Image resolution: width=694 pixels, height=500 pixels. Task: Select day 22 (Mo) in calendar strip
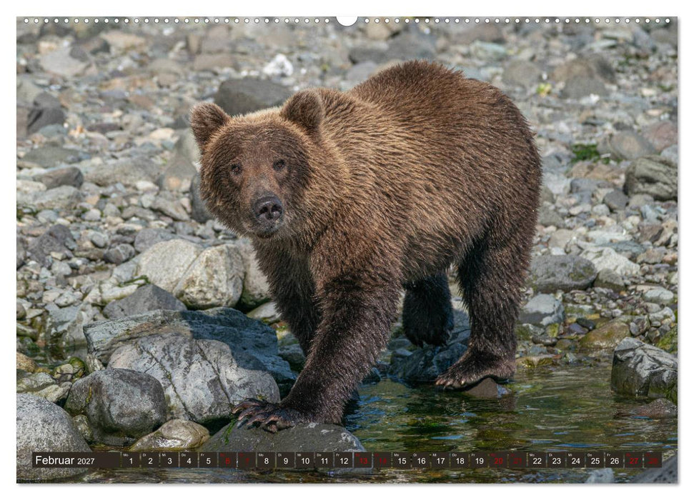click(x=537, y=460)
